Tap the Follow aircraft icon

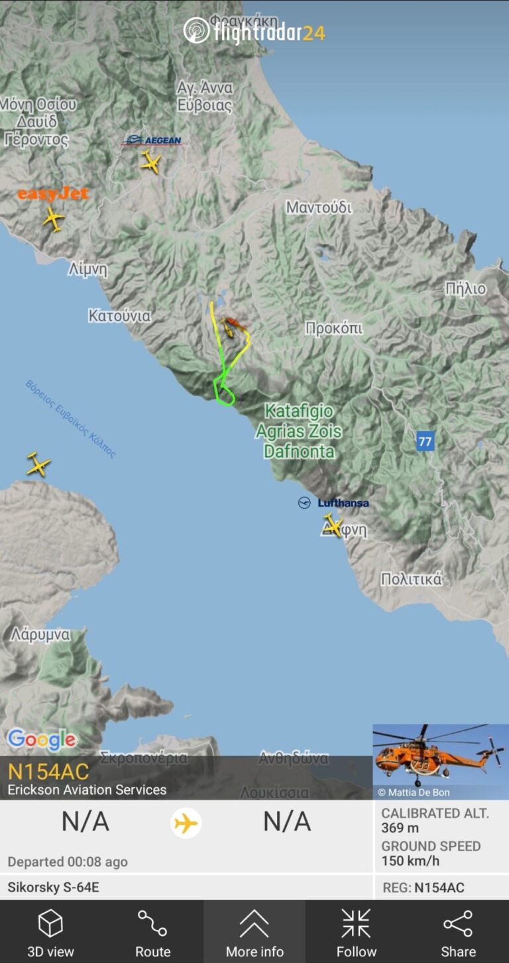tap(357, 933)
